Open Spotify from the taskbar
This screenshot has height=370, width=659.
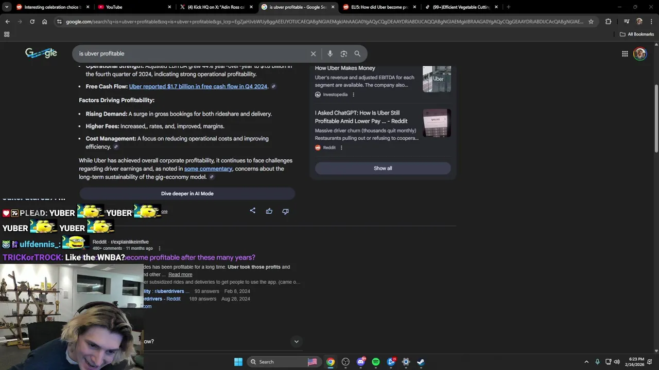(x=376, y=362)
